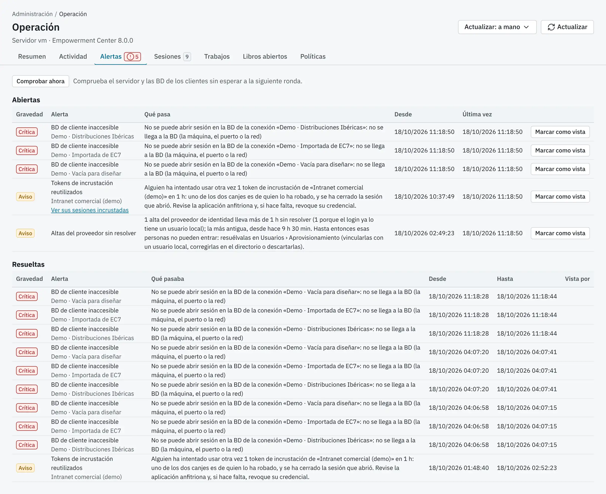Screen dimensions: 606x494
Task: Click the Sesiones count badge 9
Action: (187, 57)
